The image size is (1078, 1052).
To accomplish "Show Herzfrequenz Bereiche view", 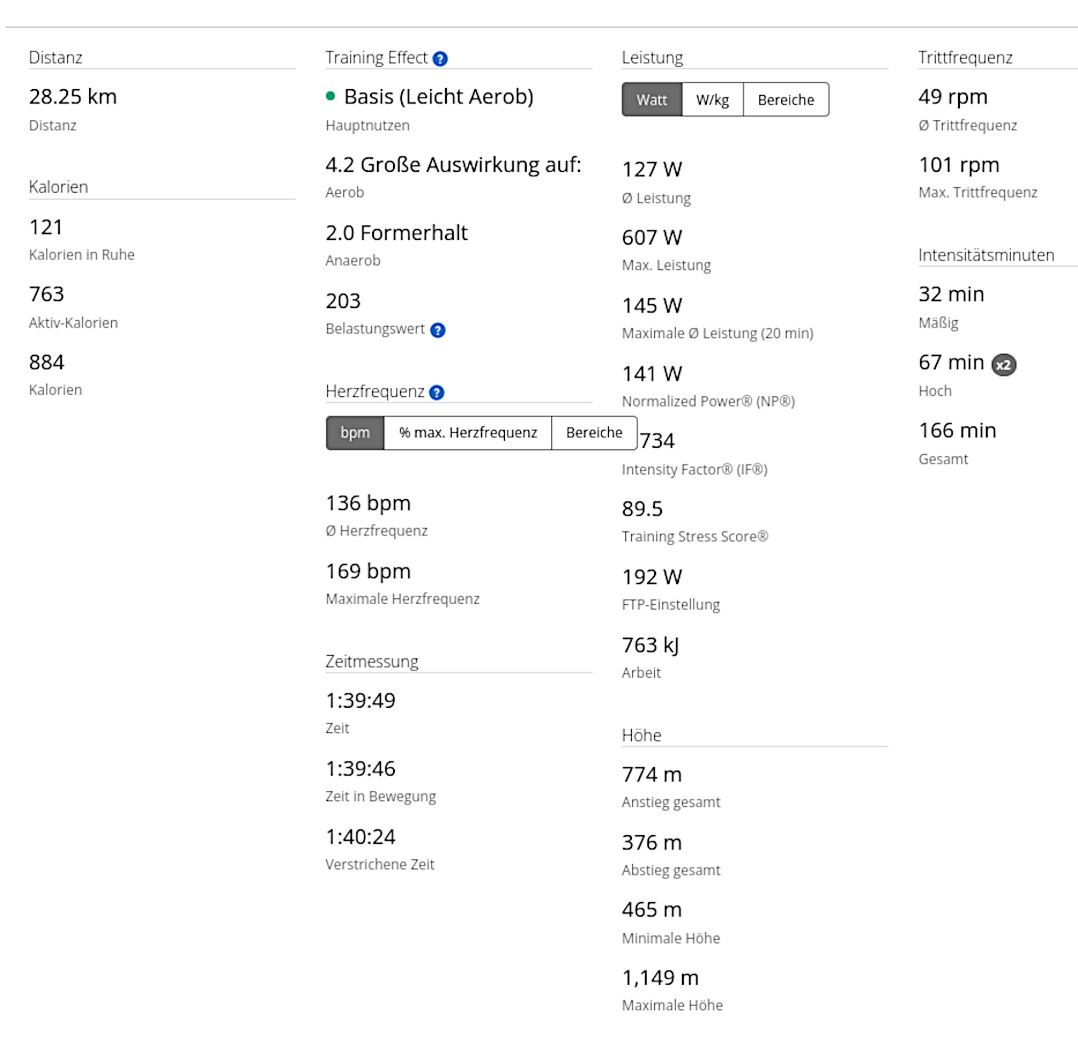I will pos(593,432).
